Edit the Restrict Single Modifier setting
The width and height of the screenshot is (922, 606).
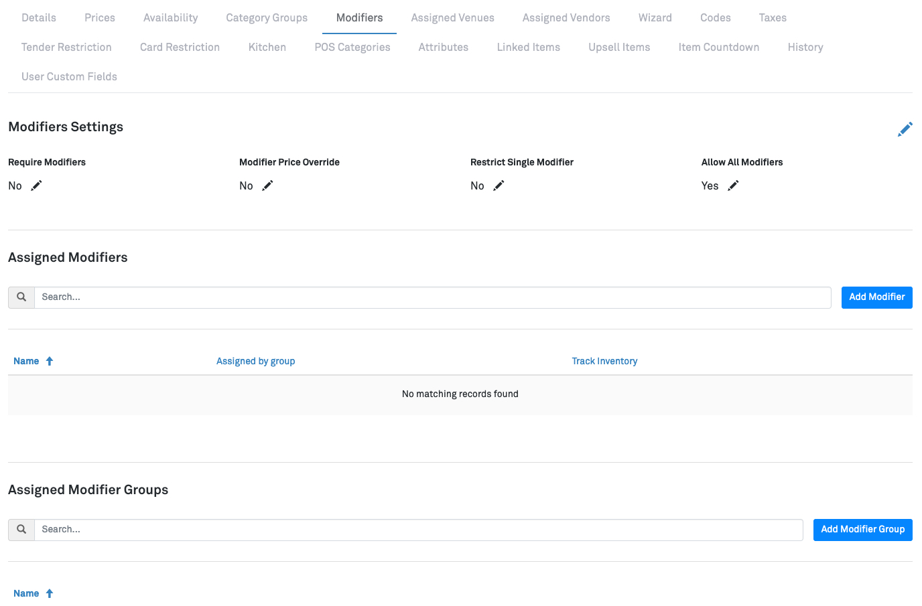click(x=499, y=185)
